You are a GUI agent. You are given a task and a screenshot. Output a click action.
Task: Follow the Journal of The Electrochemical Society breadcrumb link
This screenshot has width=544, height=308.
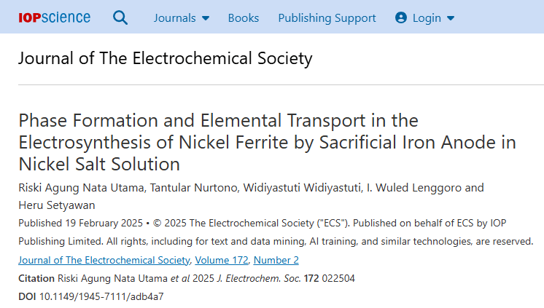pyautogui.click(x=105, y=260)
